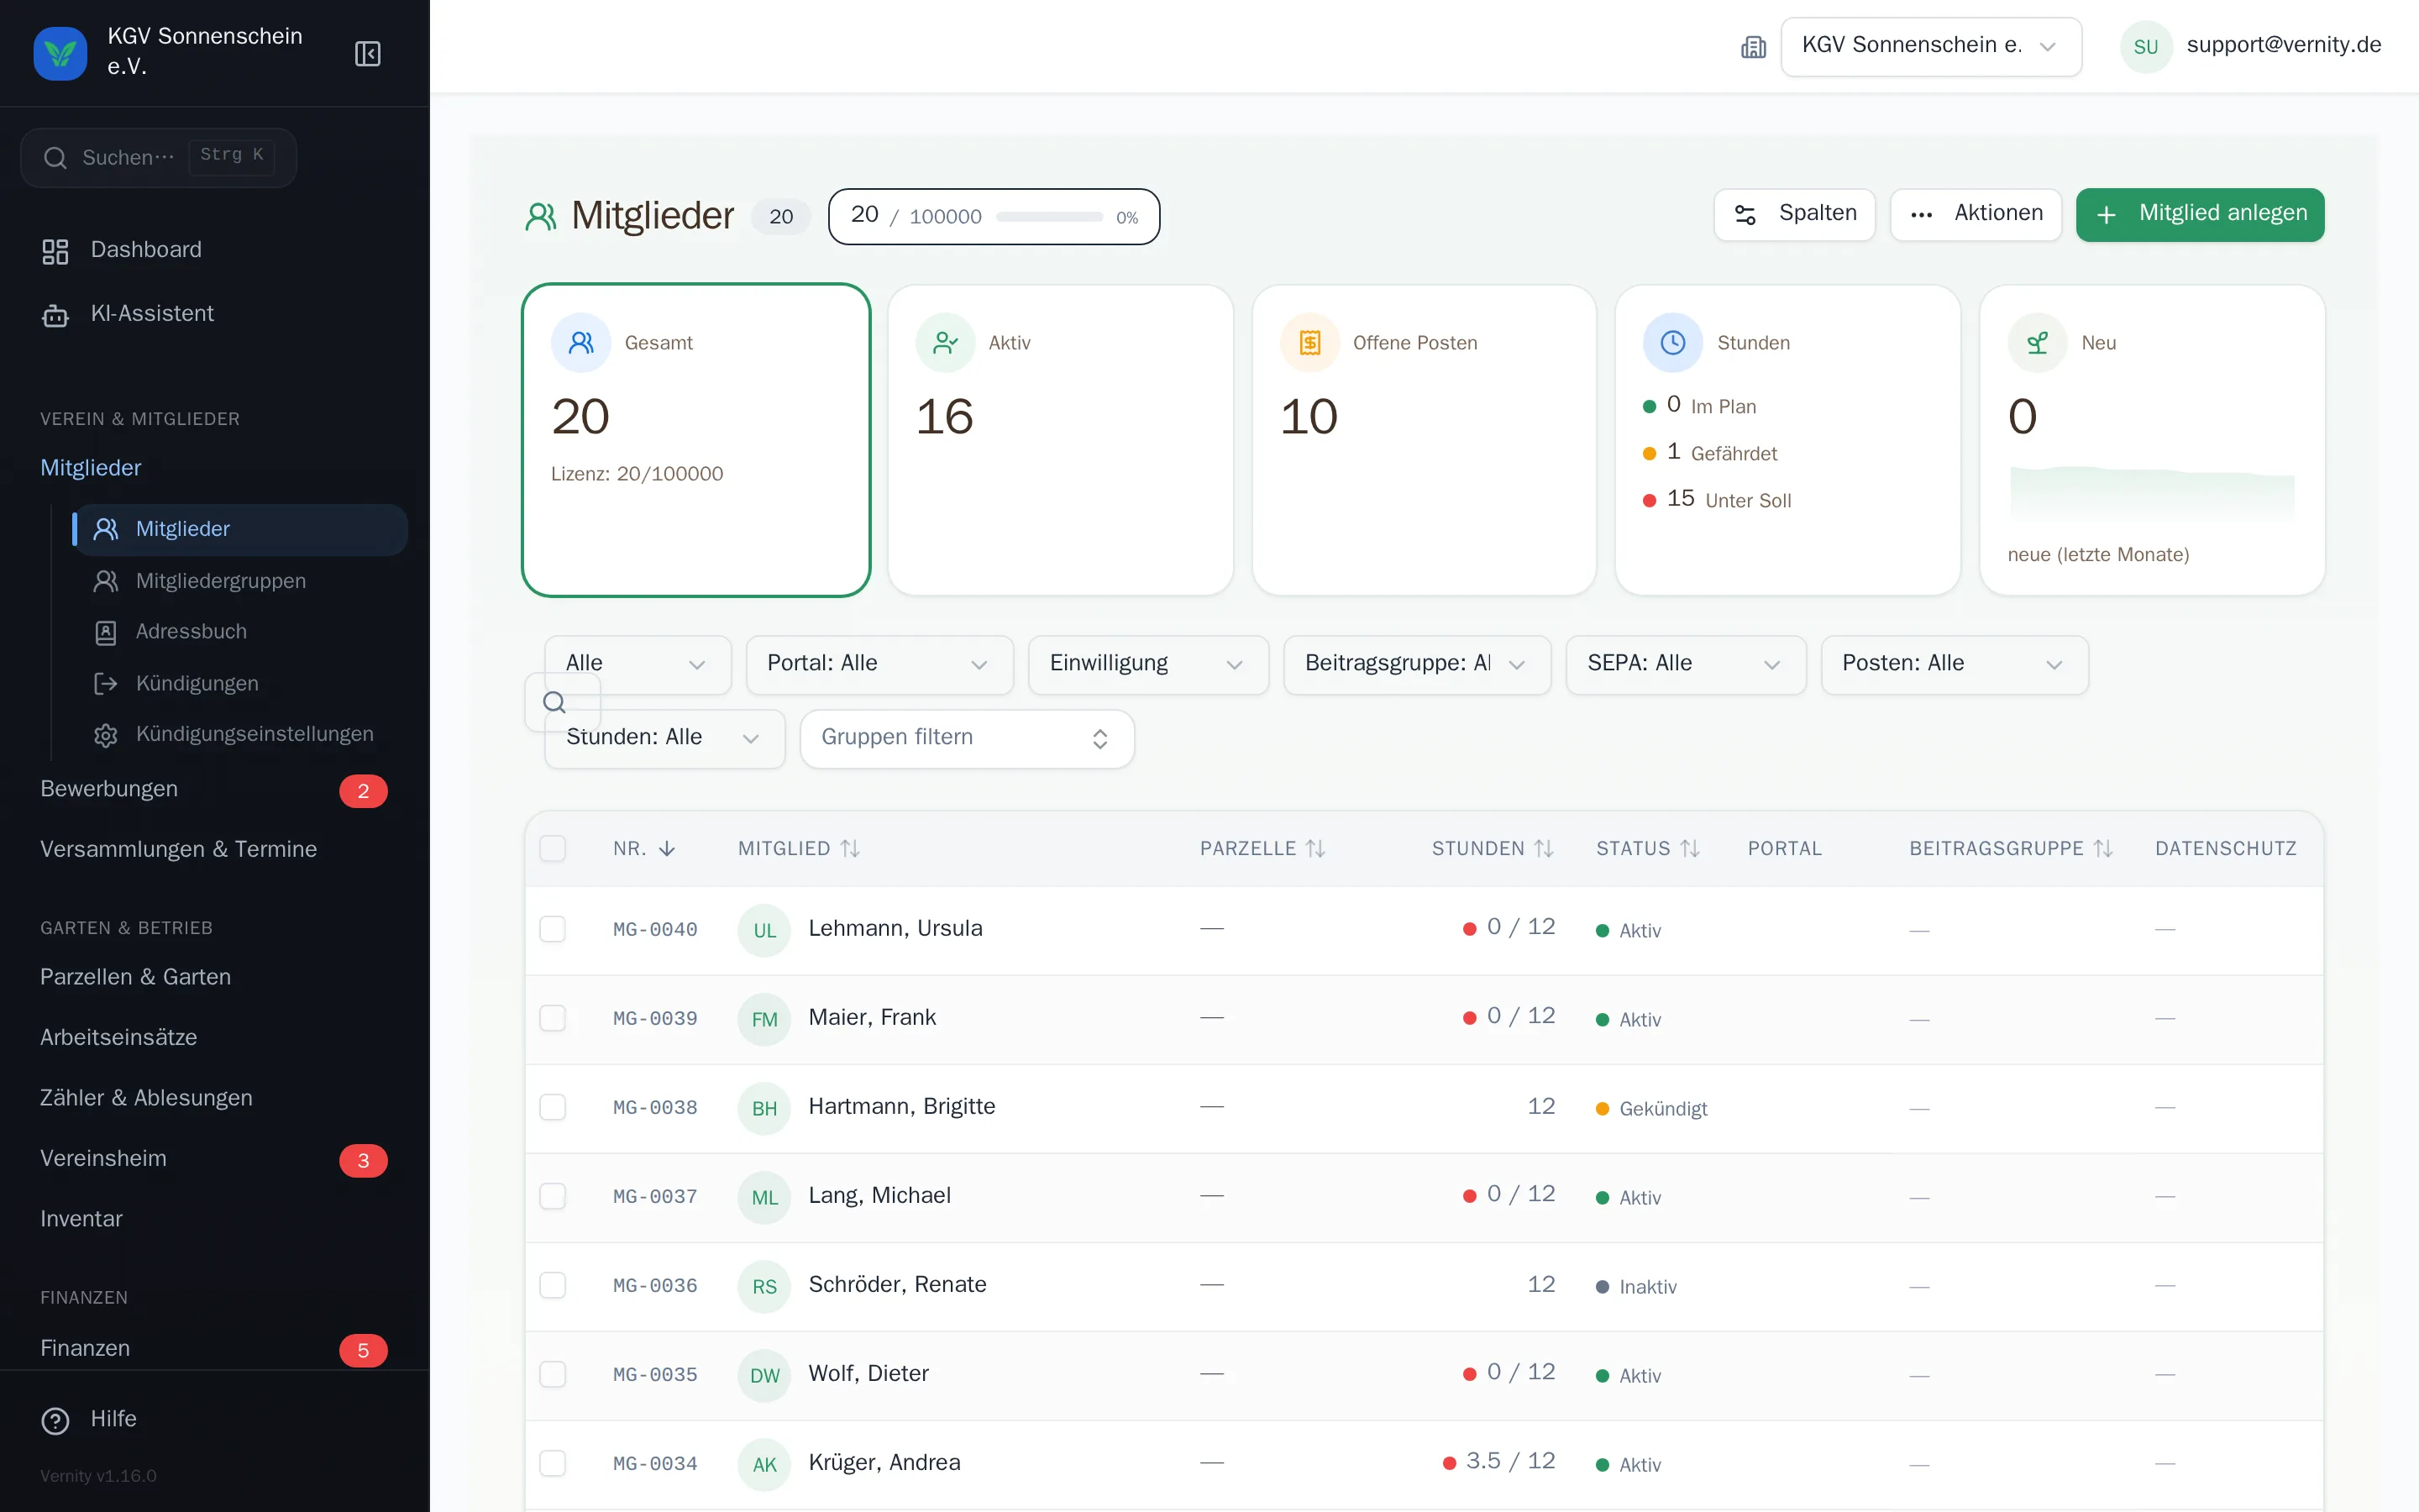Click the Hilfe question mark icon
Viewport: 2419px width, 1512px height.
55,1420
